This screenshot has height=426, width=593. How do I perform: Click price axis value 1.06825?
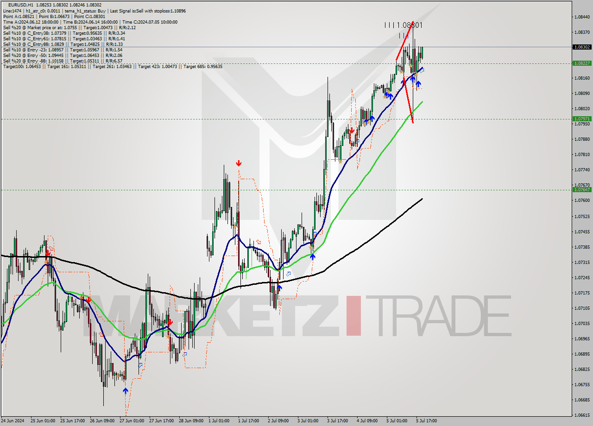click(582, 370)
